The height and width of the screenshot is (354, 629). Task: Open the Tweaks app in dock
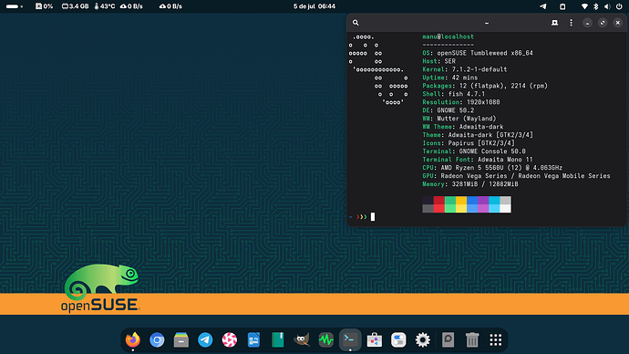click(x=398, y=340)
